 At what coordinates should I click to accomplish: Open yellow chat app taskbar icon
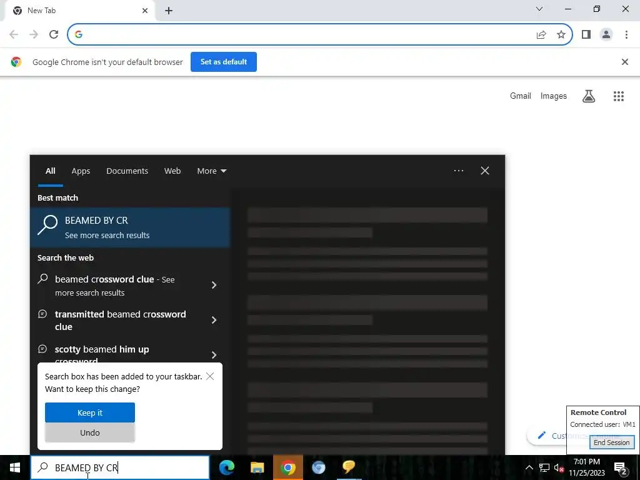pos(349,467)
